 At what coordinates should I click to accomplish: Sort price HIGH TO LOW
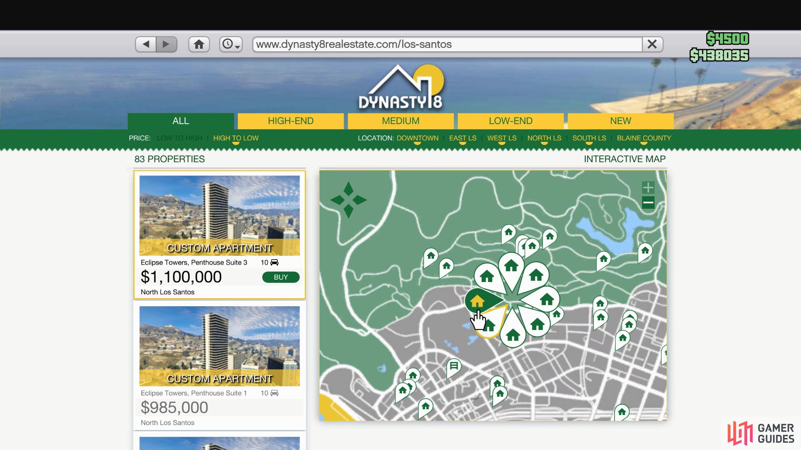click(236, 138)
